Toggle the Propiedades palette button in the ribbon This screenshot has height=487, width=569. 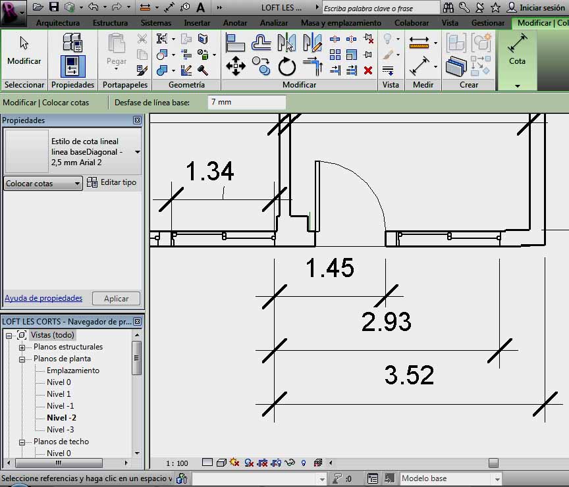[72, 66]
